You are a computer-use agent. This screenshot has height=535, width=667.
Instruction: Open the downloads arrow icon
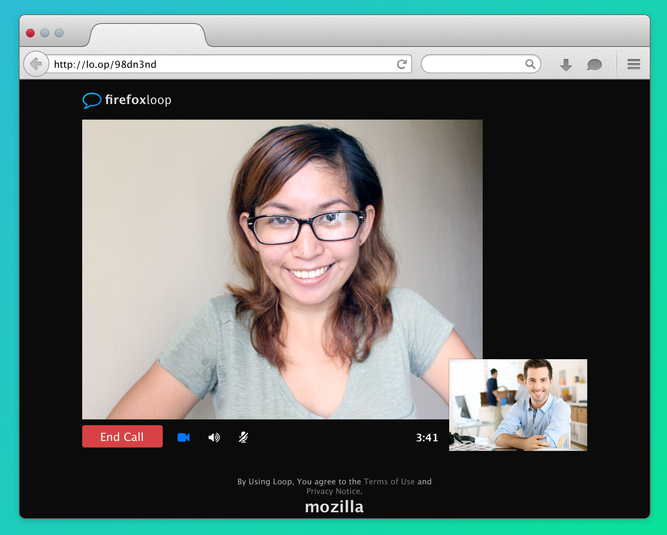[x=566, y=65]
